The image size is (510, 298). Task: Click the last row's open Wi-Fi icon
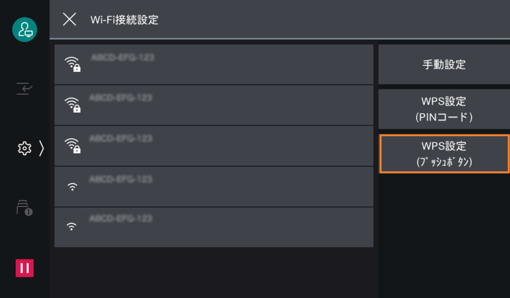click(72, 227)
